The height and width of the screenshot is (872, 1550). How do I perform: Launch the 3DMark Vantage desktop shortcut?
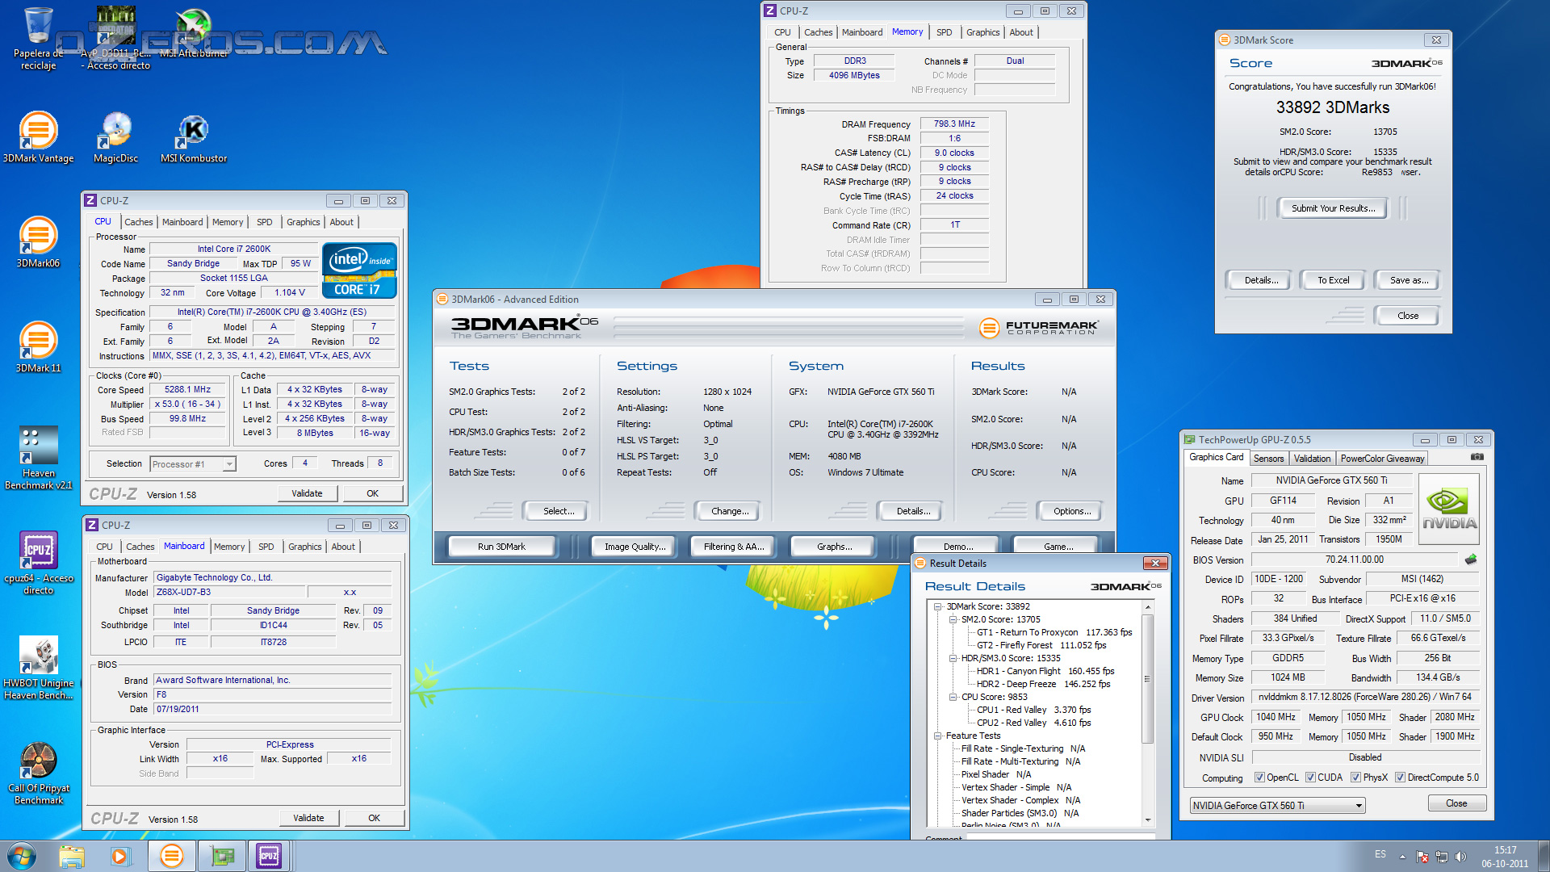coord(38,137)
